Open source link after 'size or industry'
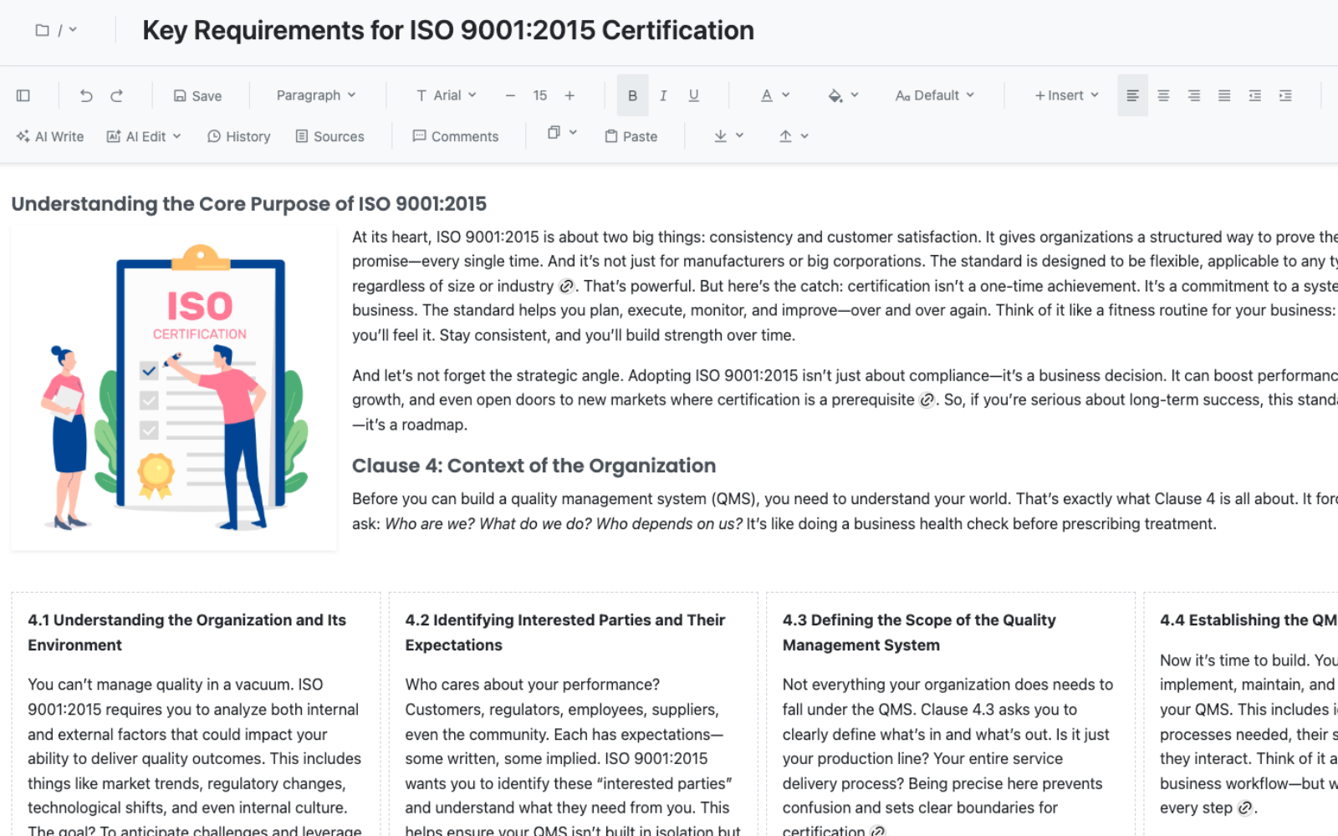 click(x=566, y=286)
